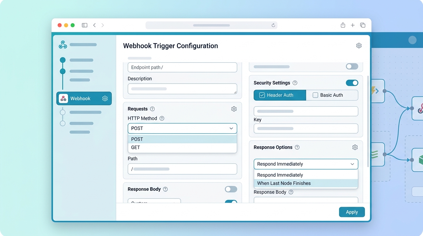The height and width of the screenshot is (236, 423).
Task: Go forward using the browser forward arrow
Action: point(103,25)
